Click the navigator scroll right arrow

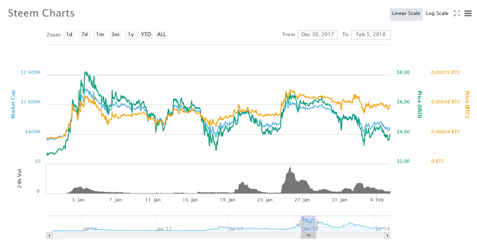coord(387,235)
